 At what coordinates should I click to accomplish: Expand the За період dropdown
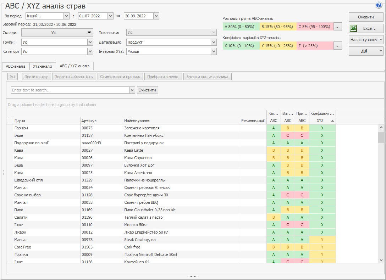(x=66, y=16)
